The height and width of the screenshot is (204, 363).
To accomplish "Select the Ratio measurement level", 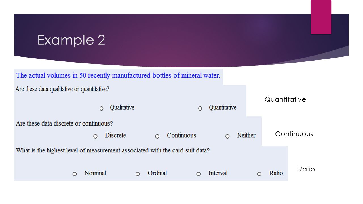I will coord(259,174).
